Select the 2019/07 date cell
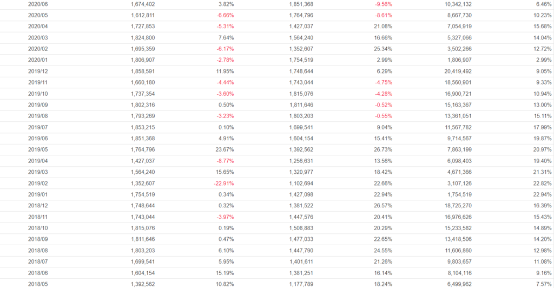554x288 pixels. (x=38, y=128)
